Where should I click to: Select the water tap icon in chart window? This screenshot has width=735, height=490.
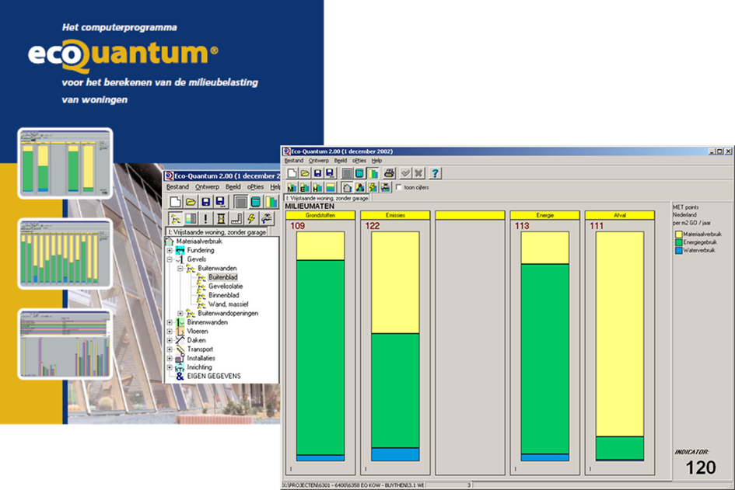pyautogui.click(x=385, y=188)
